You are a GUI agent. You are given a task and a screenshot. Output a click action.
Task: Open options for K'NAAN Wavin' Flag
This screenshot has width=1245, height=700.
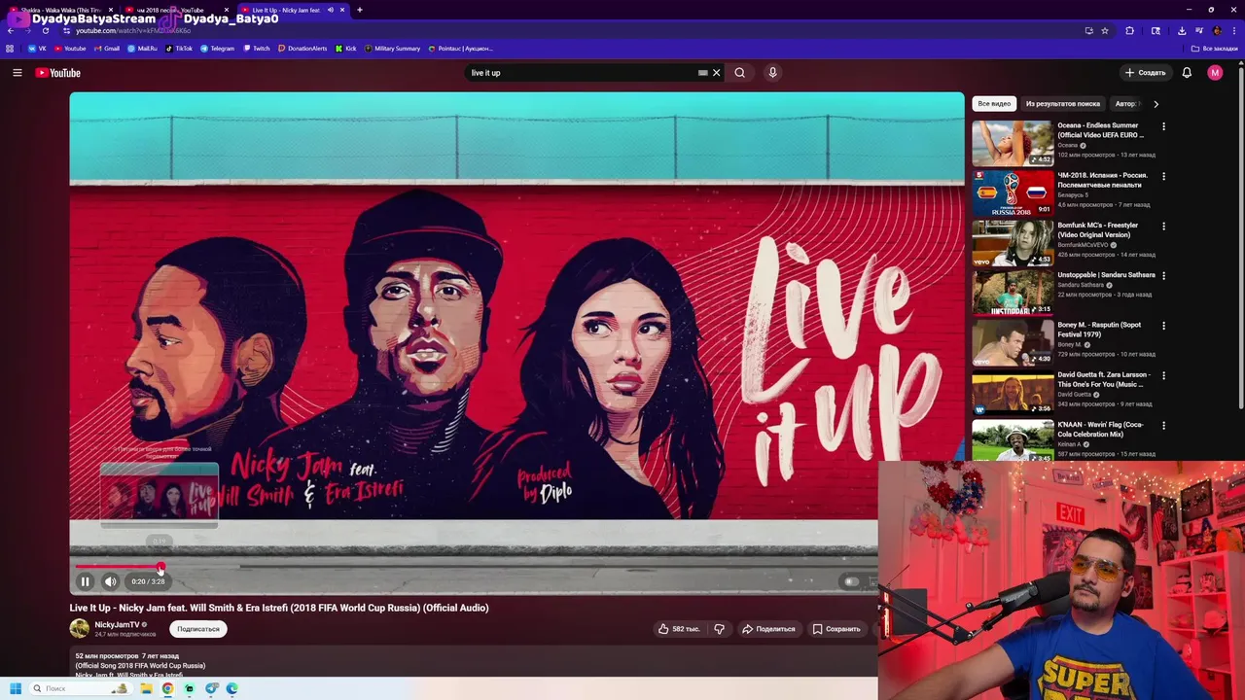tap(1163, 426)
